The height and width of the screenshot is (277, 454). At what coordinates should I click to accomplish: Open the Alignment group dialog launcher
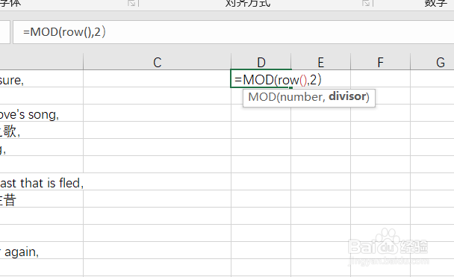(366, 3)
